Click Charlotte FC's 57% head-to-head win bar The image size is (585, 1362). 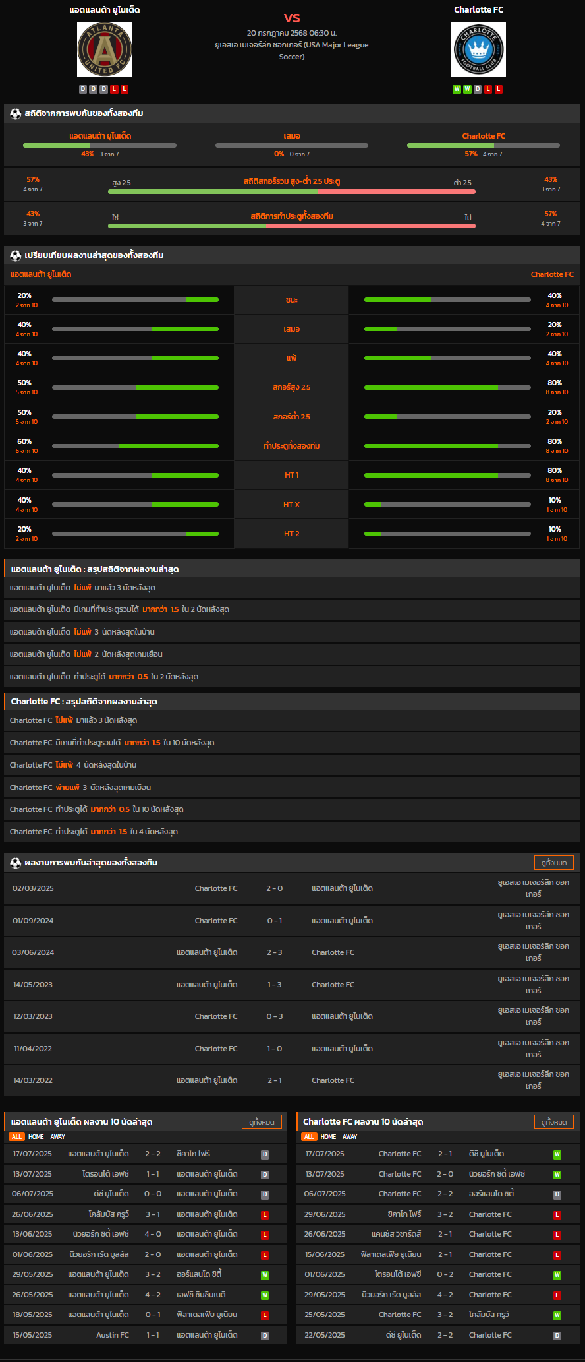point(484,145)
